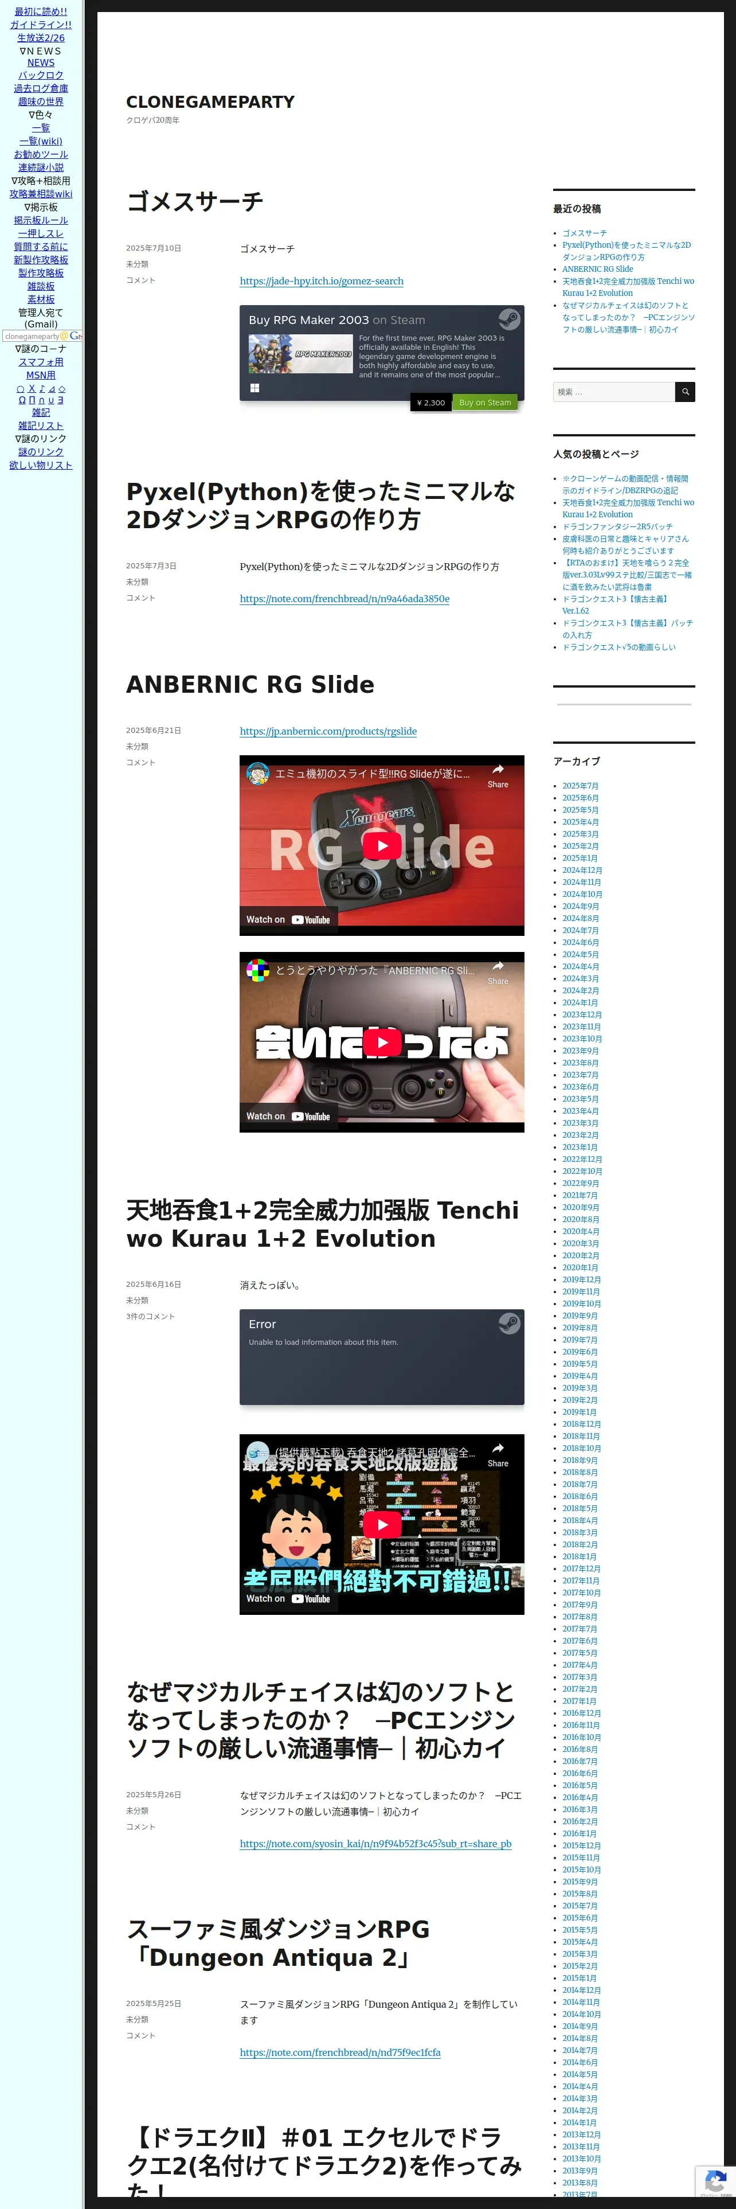
Task: Open 掲示板ルール in left menu
Action: click(41, 220)
